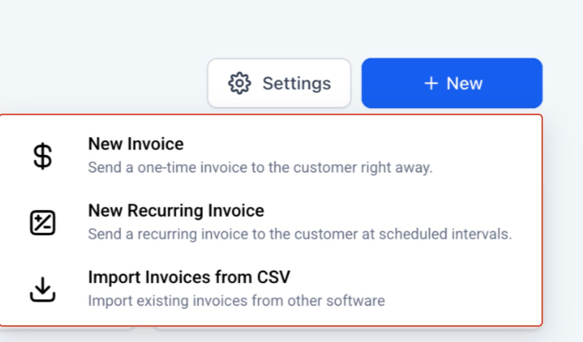This screenshot has height=342, width=583.
Task: Click the 'Import Invoices from CSV' bold heading
Action: pyautogui.click(x=189, y=277)
